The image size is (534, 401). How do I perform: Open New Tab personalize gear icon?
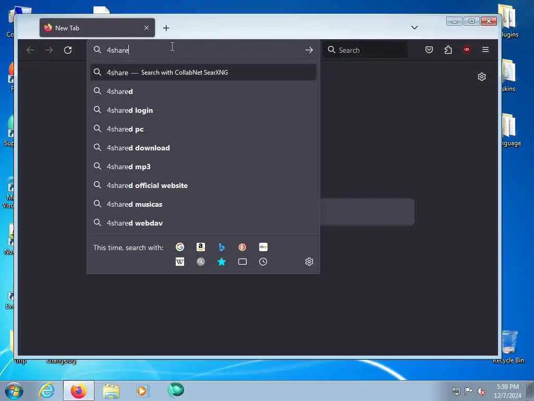pyautogui.click(x=481, y=77)
